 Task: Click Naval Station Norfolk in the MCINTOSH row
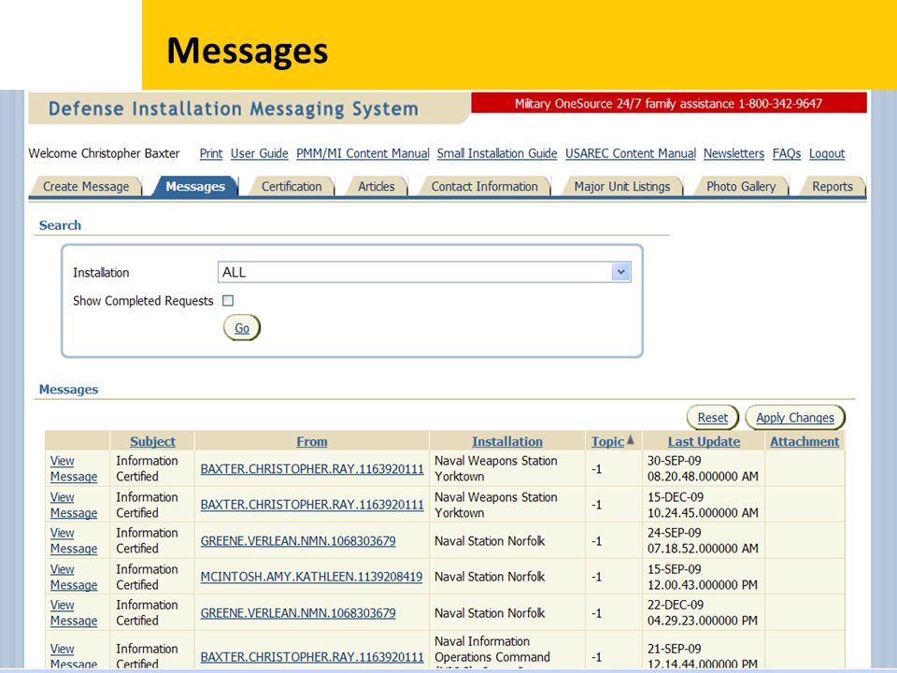490,577
